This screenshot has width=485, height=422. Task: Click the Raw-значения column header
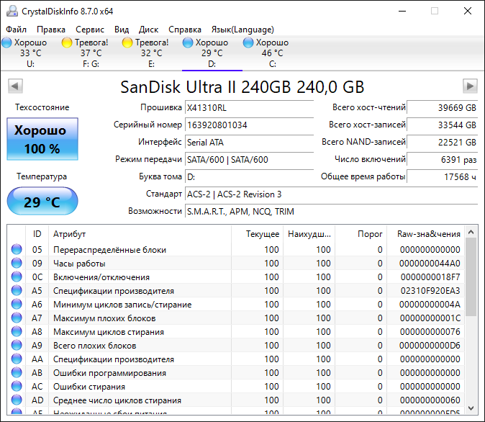tap(429, 234)
